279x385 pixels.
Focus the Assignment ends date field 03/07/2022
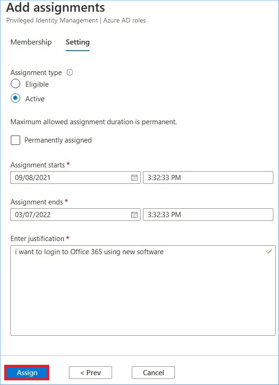point(75,215)
